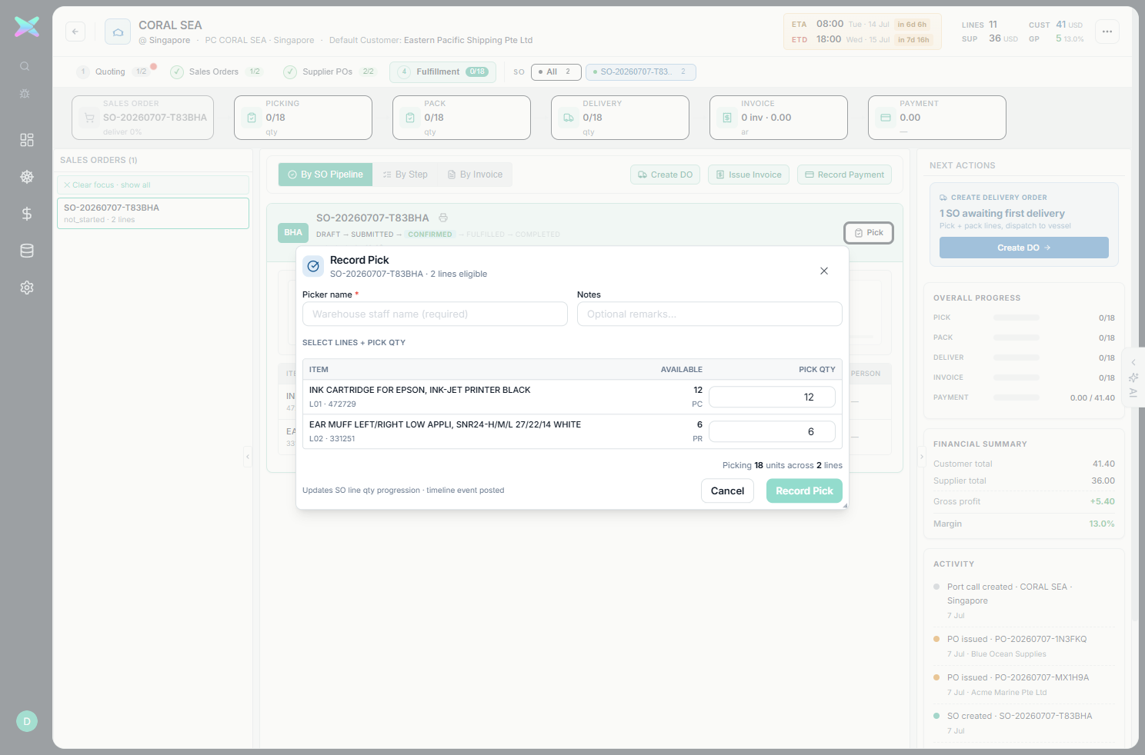Screen dimensions: 1145x755
Task: Click the print icon next to SO-20260707-T83BHA
Action: coord(443,218)
